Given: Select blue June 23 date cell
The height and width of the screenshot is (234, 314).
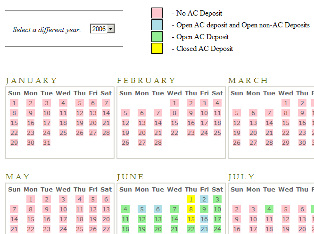Looking at the screenshot, I should pos(204,229).
